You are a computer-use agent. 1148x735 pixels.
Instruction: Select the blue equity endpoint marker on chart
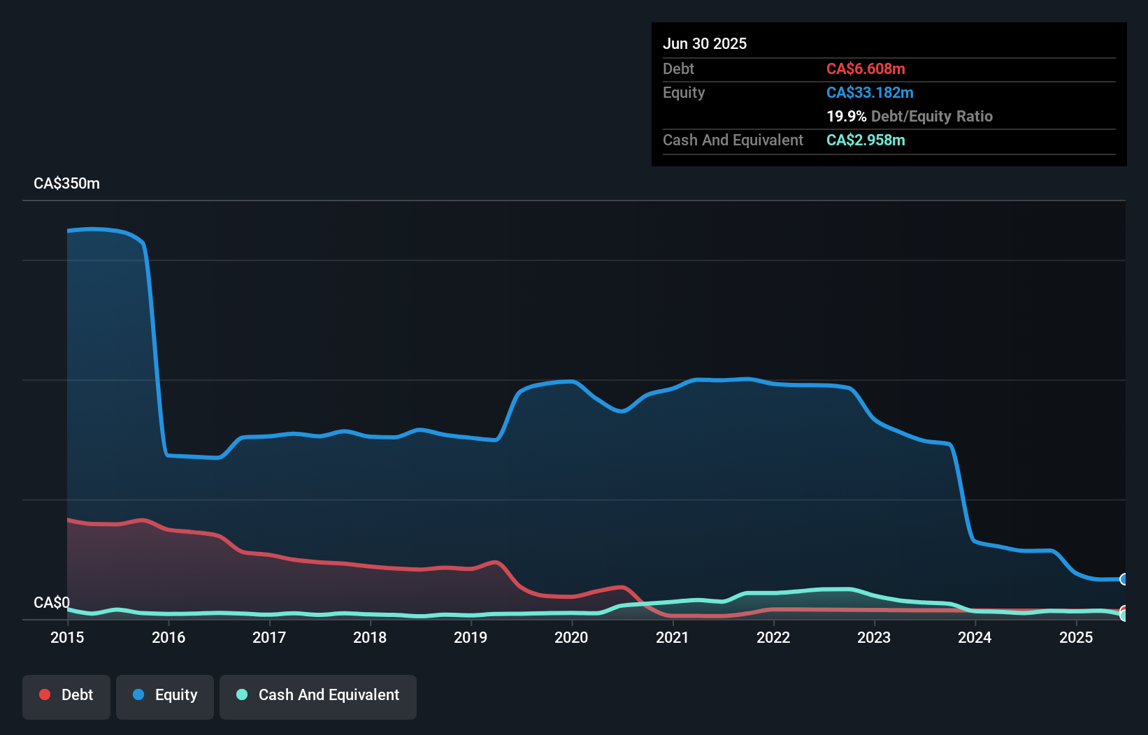click(x=1124, y=580)
